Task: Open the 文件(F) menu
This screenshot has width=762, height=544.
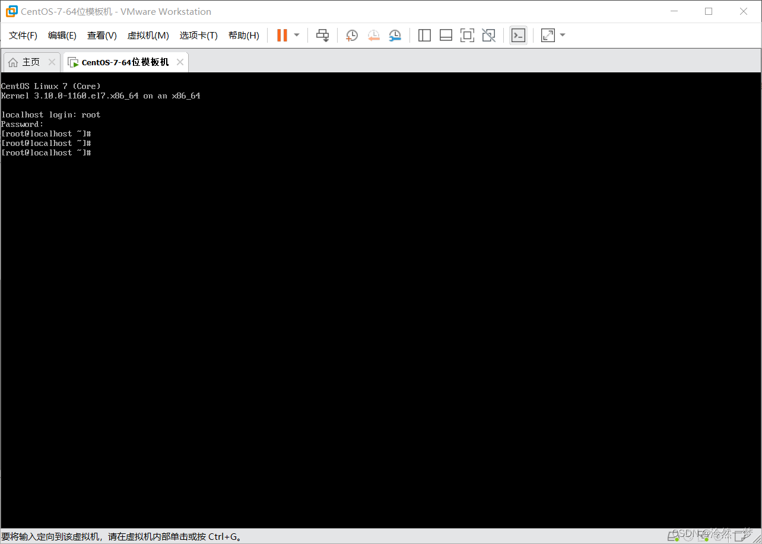Action: pyautogui.click(x=23, y=36)
